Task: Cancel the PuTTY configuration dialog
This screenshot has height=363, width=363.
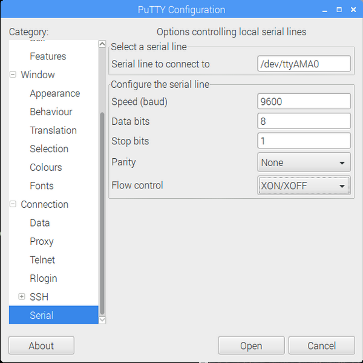Action: pyautogui.click(x=322, y=345)
